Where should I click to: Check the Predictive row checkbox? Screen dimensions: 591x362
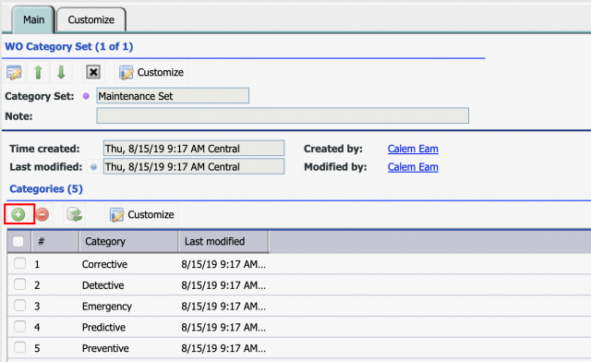pyautogui.click(x=19, y=326)
